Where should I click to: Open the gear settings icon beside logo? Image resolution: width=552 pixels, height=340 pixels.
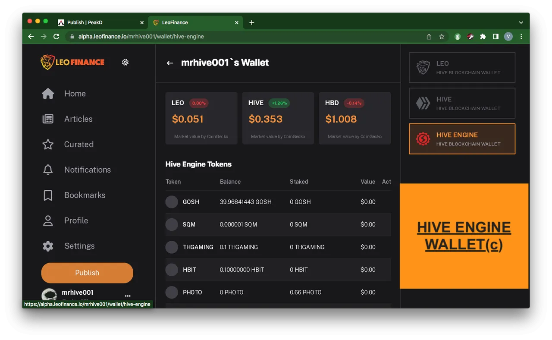tap(125, 62)
